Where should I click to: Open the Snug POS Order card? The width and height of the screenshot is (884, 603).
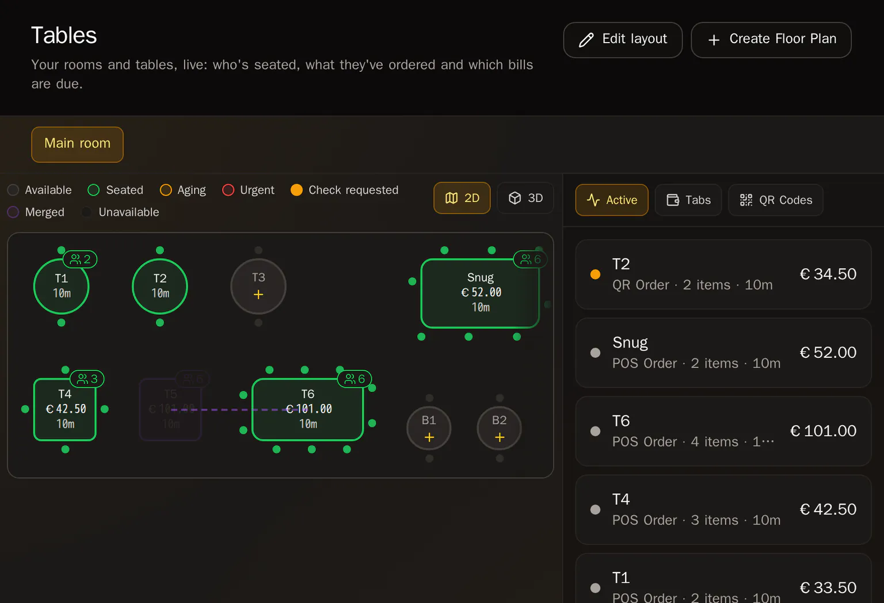[x=723, y=353]
